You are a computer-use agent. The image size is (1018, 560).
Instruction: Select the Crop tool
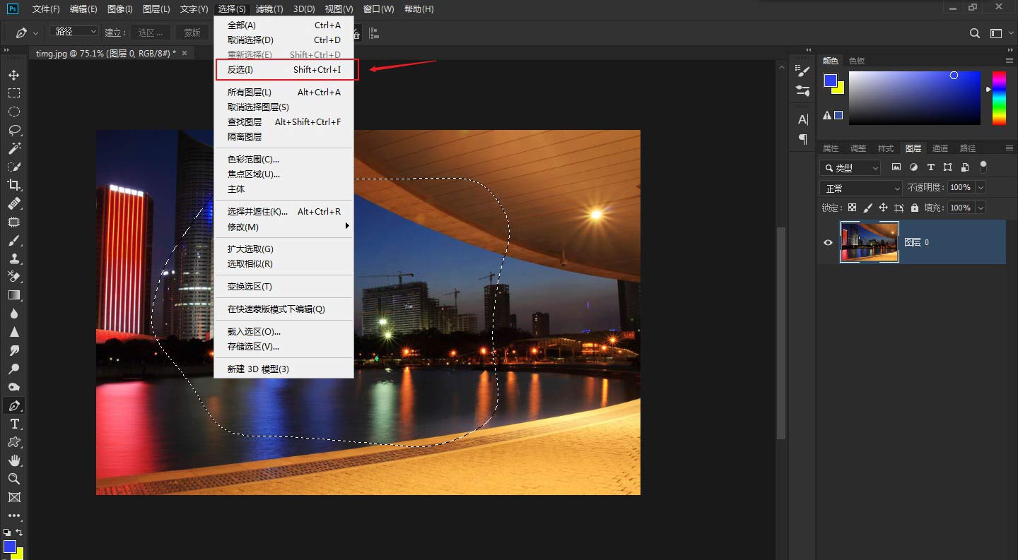click(x=13, y=185)
